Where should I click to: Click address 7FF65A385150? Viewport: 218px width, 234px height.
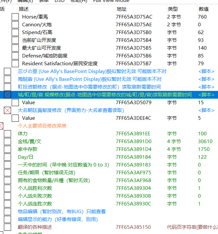click(x=133, y=227)
